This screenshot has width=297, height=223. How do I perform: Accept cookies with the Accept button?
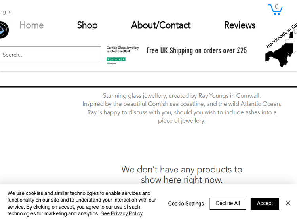(x=265, y=204)
